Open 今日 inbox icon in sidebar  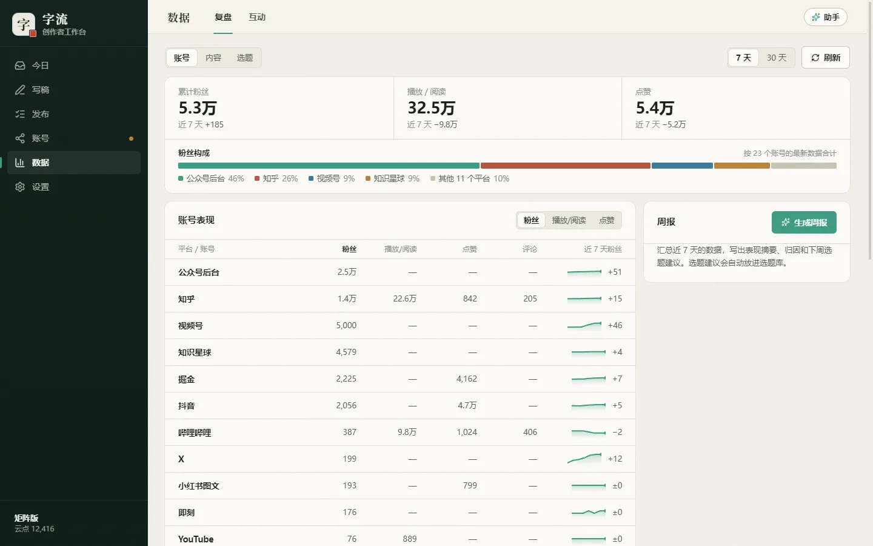tap(20, 66)
